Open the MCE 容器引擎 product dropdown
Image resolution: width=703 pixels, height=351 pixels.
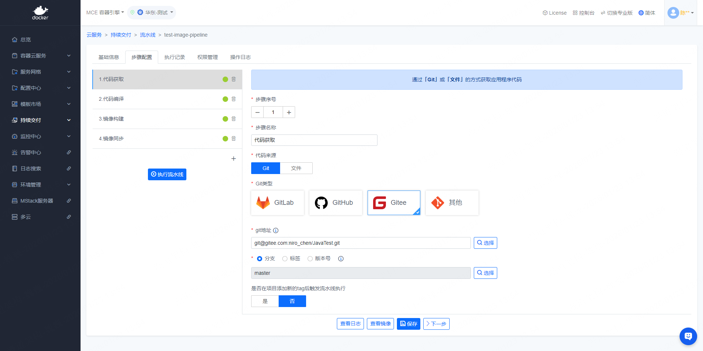tap(105, 12)
